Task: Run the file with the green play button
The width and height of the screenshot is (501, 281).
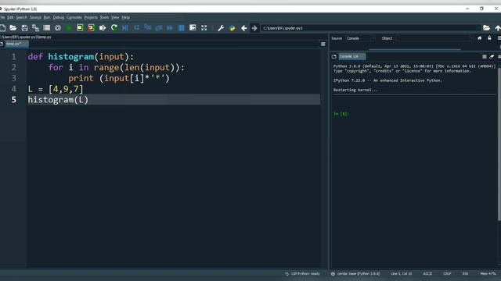Action: 69,28
